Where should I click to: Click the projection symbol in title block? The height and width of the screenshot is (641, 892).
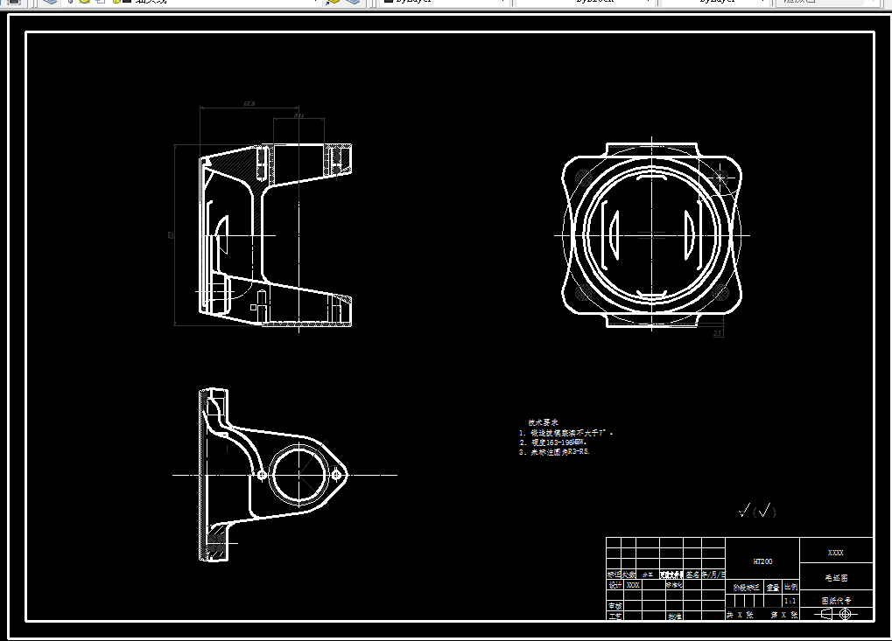pyautogui.click(x=836, y=614)
